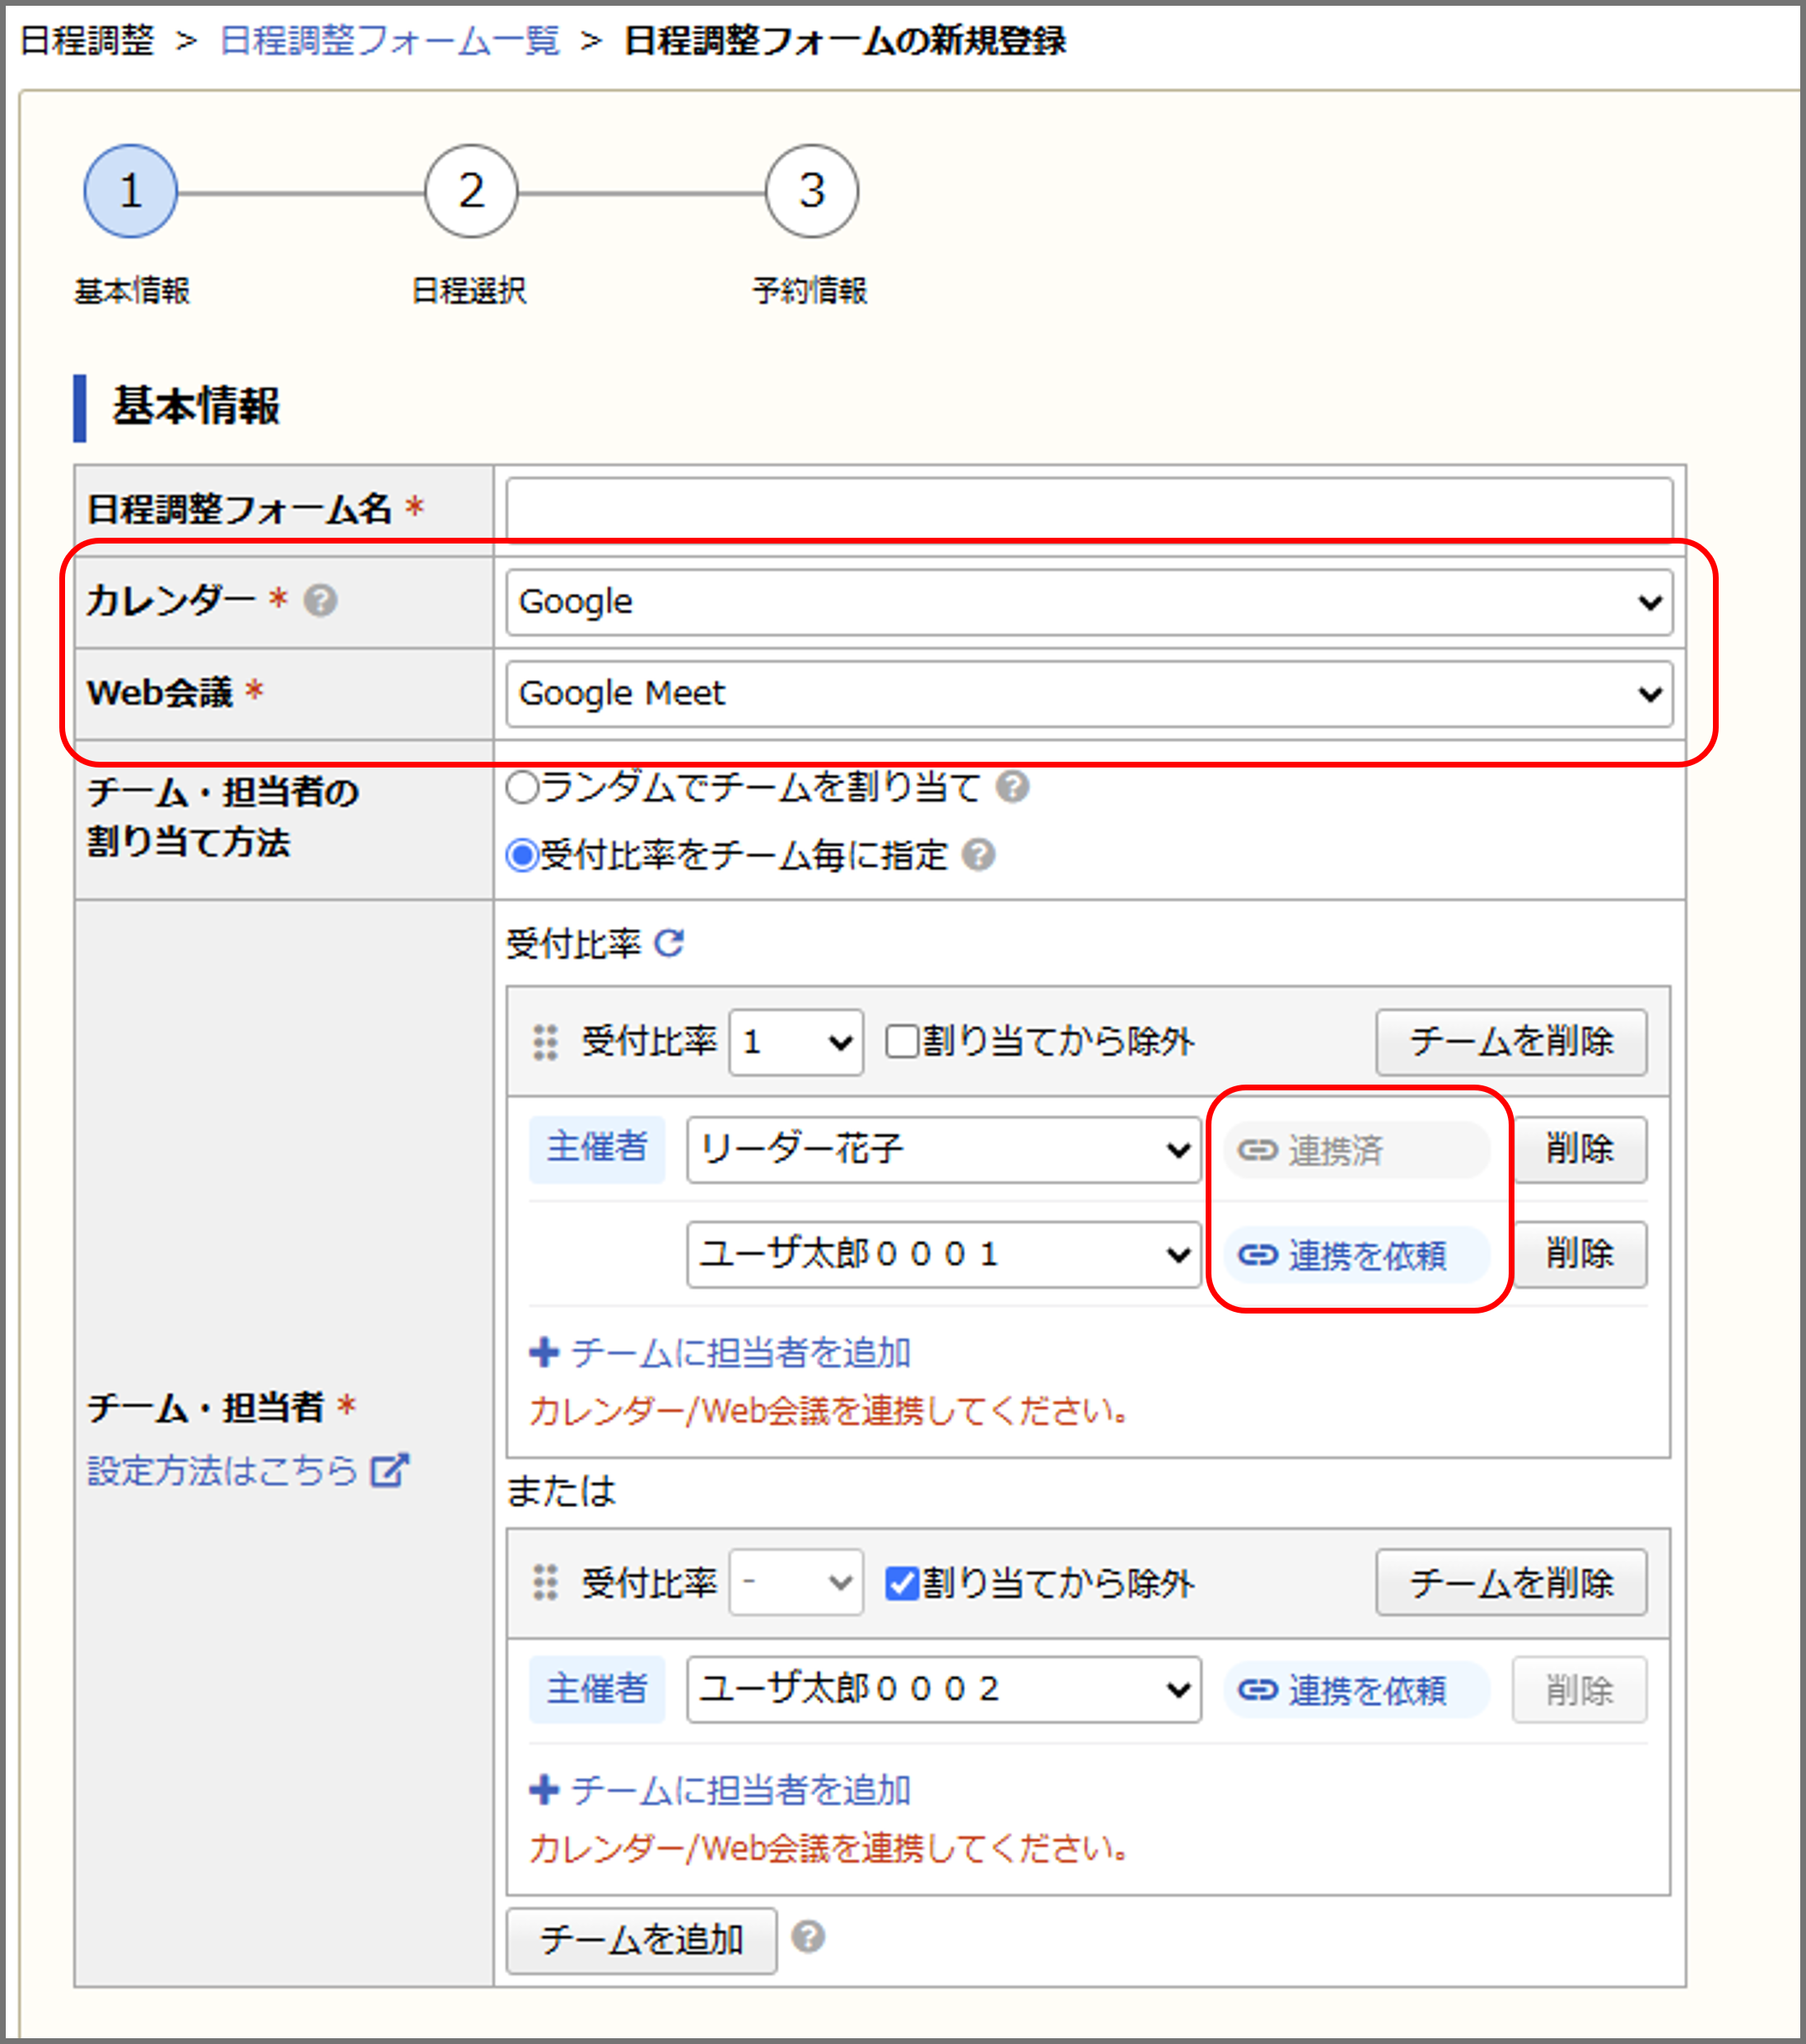Screen dimensions: 1806x2044
Task: Open the ユーザ太郎0001 member dropdown
Action: point(944,1254)
